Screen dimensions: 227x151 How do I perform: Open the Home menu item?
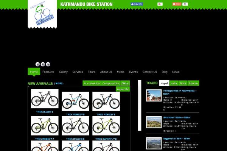pyautogui.click(x=34, y=72)
